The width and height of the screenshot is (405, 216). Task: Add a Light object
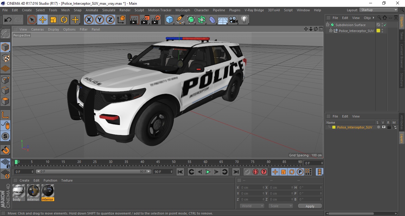pos(244,20)
